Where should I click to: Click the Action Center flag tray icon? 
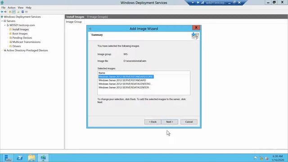point(256,158)
